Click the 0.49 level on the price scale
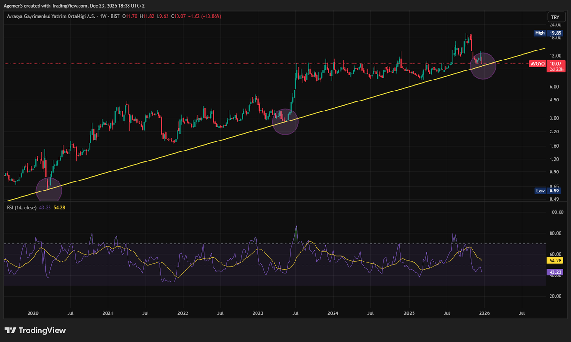 [554, 199]
